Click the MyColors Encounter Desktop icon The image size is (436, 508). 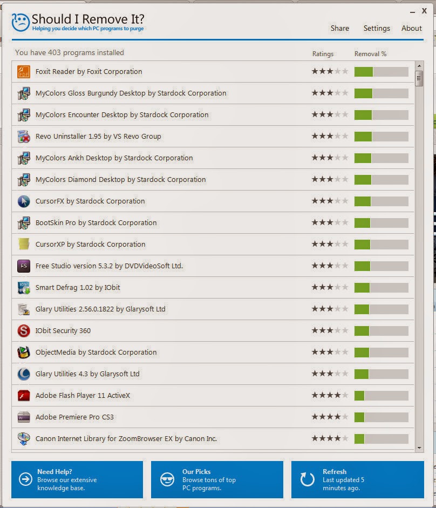[24, 114]
